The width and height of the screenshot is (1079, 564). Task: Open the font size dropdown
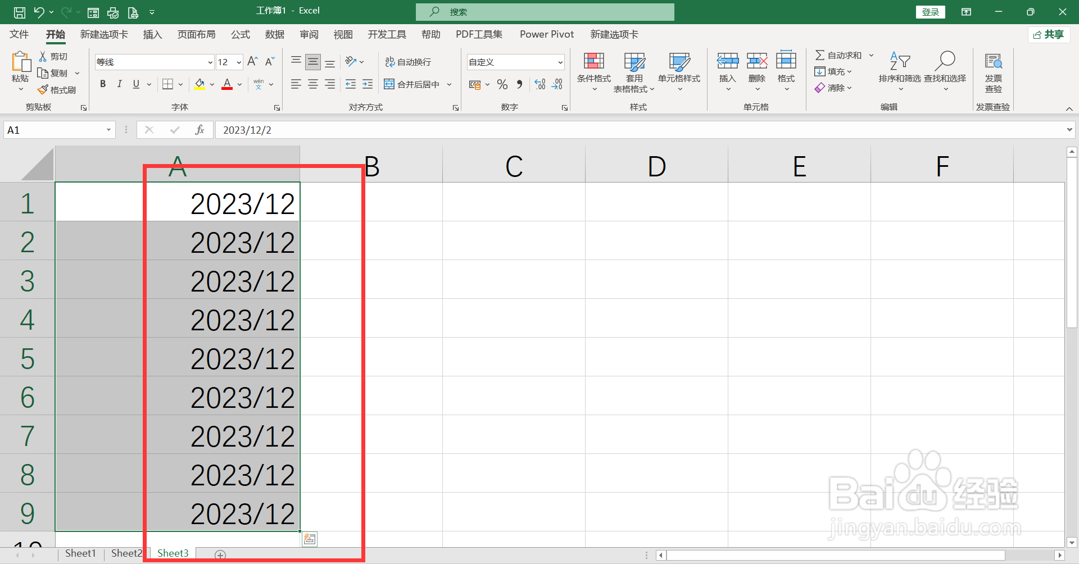point(239,62)
